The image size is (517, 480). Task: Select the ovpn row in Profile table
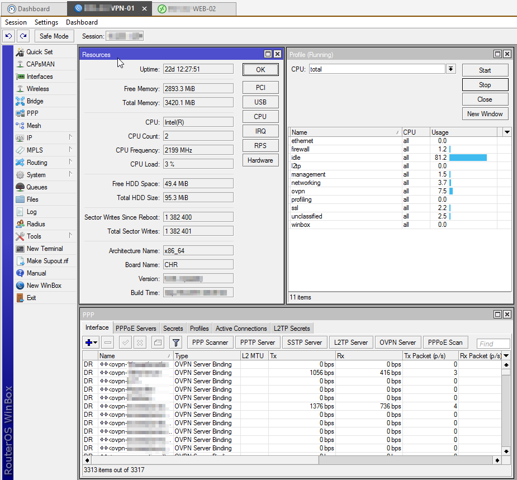pyautogui.click(x=400, y=191)
